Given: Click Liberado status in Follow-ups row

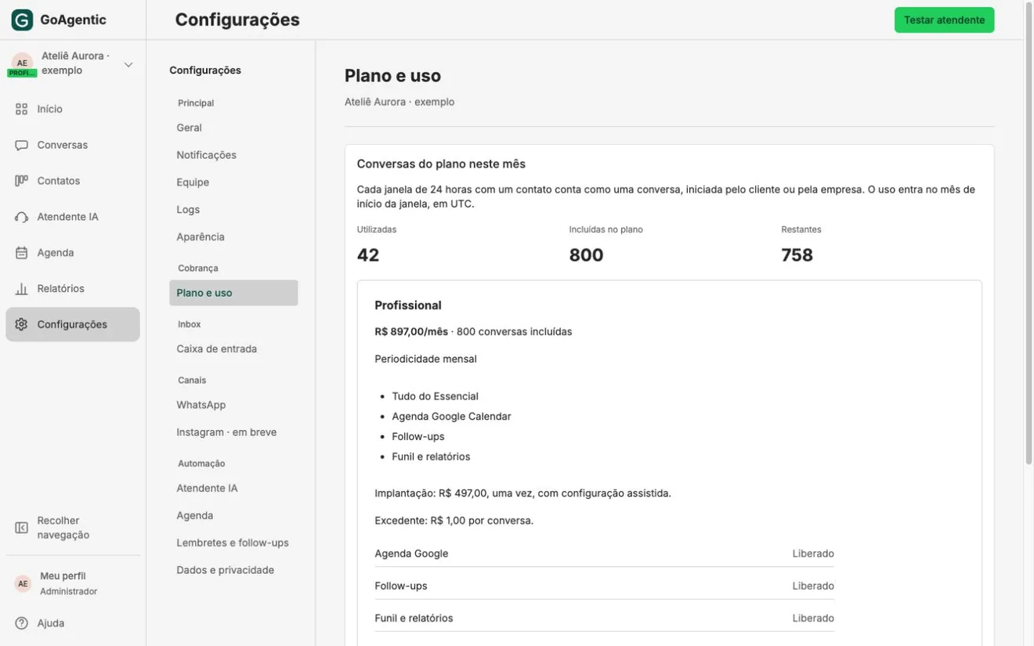Looking at the screenshot, I should click(813, 586).
